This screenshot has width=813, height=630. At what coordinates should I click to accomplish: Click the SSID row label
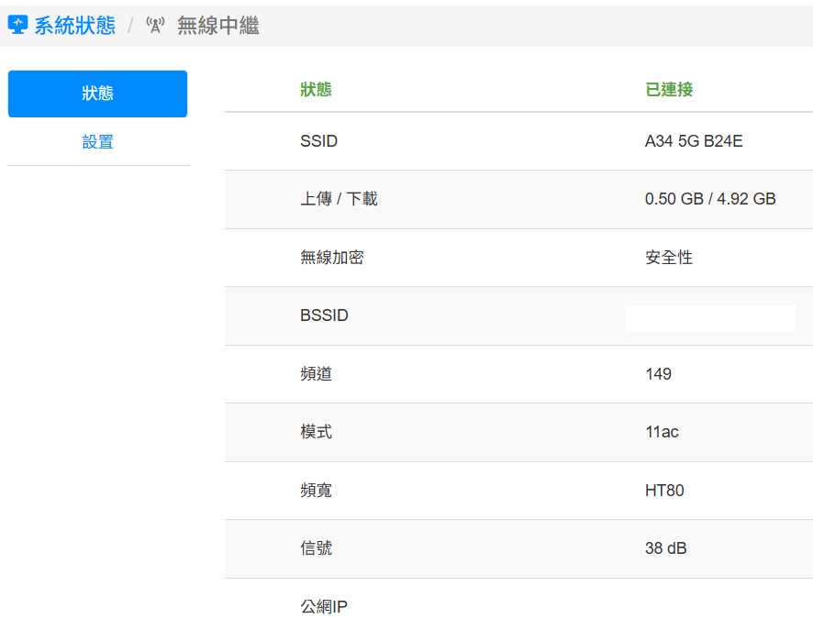[318, 141]
